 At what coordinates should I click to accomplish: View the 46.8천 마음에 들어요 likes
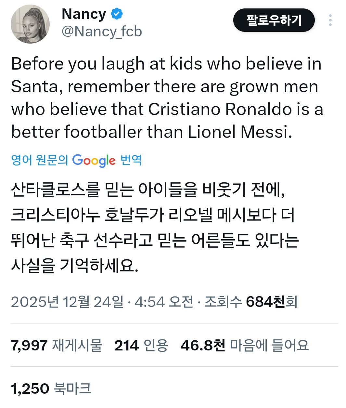pyautogui.click(x=245, y=345)
